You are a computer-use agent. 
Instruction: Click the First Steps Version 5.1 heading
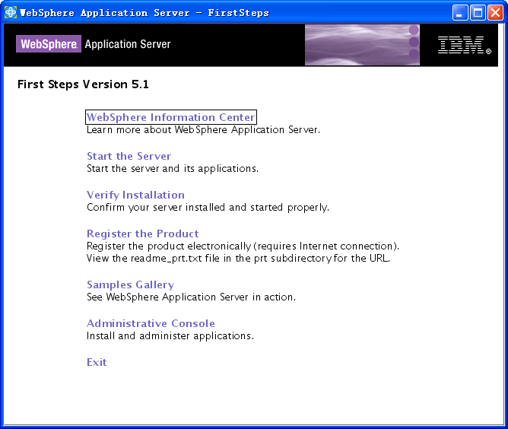[x=83, y=84]
